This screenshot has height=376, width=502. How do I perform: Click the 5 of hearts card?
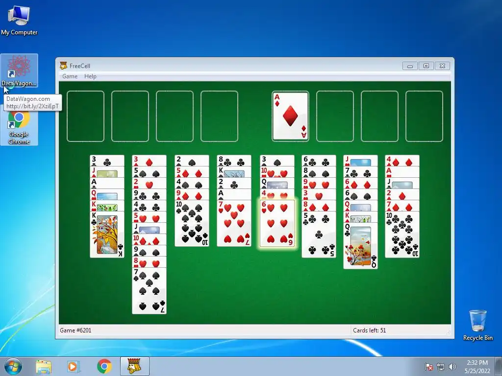pyautogui.click(x=149, y=217)
